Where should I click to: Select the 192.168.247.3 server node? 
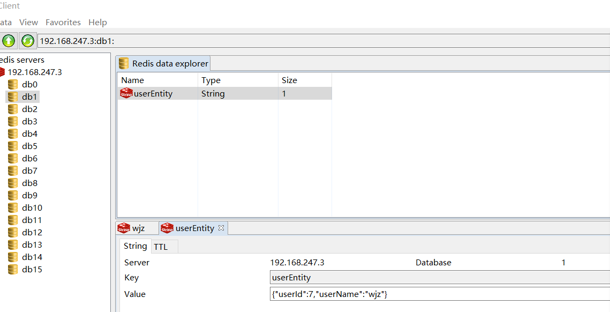35,72
